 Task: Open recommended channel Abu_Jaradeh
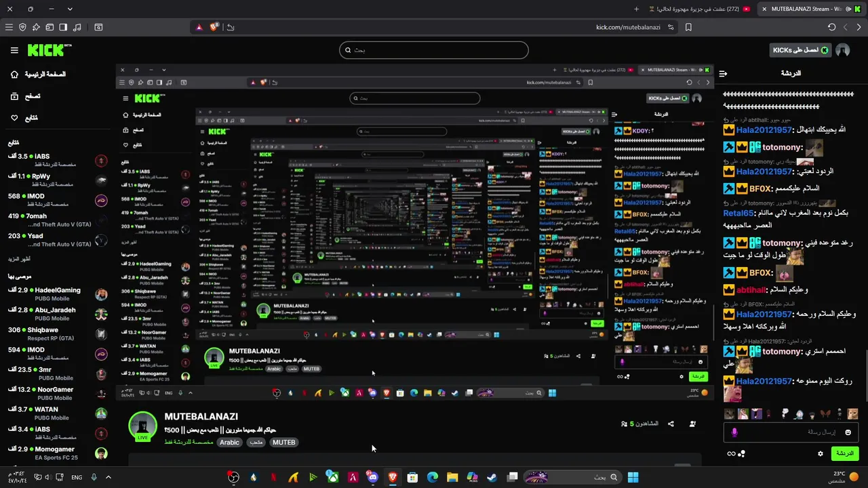58,314
